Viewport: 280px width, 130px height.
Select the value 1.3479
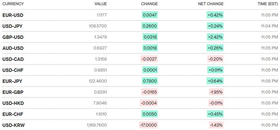click(101, 37)
